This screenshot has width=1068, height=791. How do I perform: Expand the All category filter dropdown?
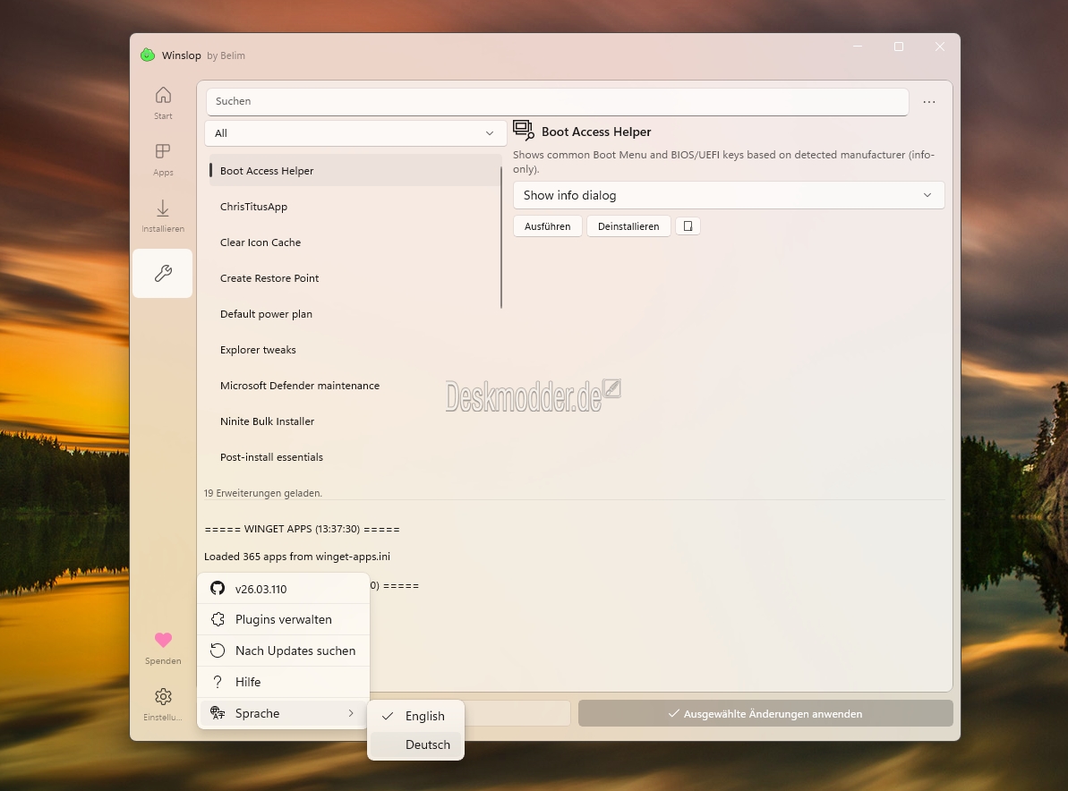coord(355,133)
